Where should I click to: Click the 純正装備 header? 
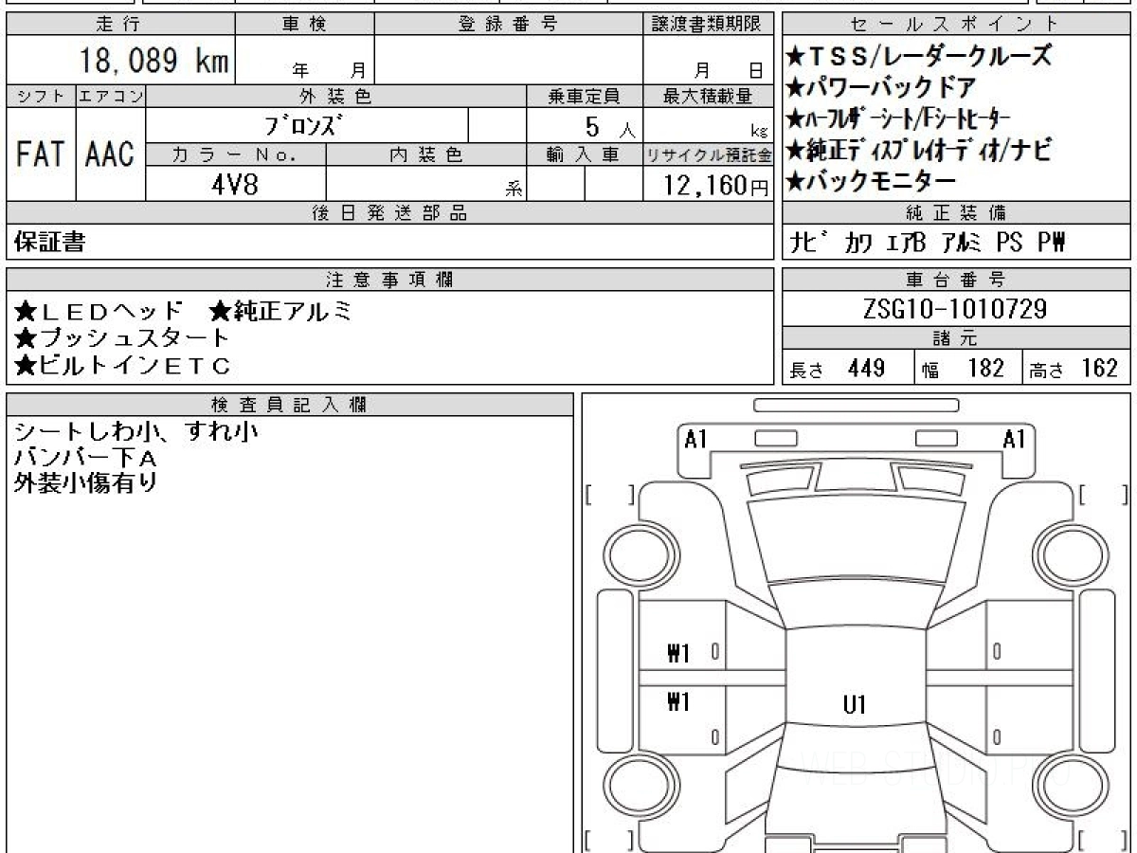tap(956, 213)
